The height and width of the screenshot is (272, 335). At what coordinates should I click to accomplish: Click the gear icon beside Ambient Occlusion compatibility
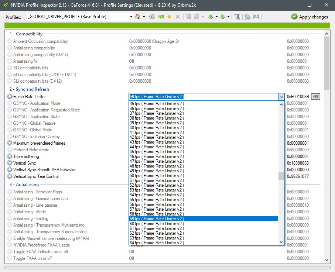point(10,41)
